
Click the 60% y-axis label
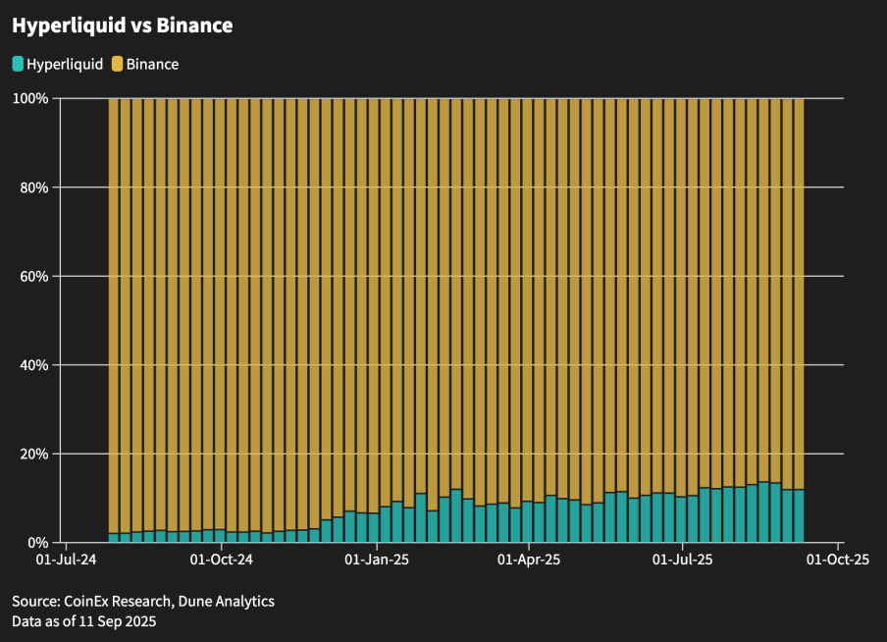coord(34,276)
